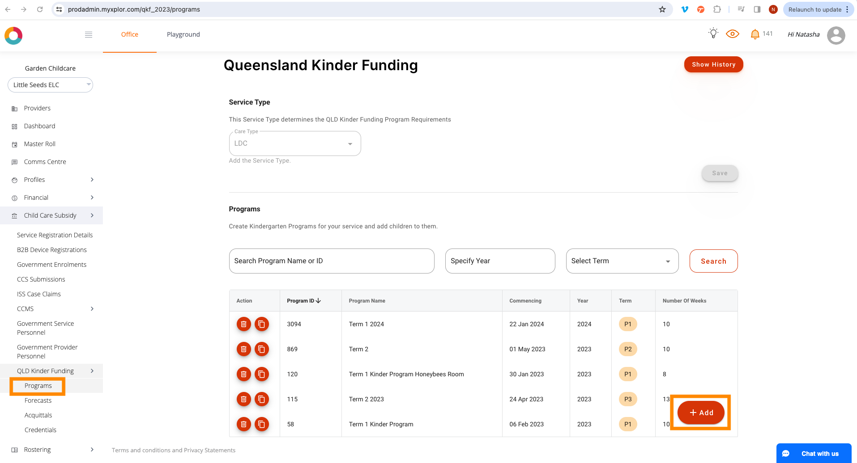Viewport: 857px width, 463px height.
Task: Open the Select Term dropdown
Action: coord(622,261)
